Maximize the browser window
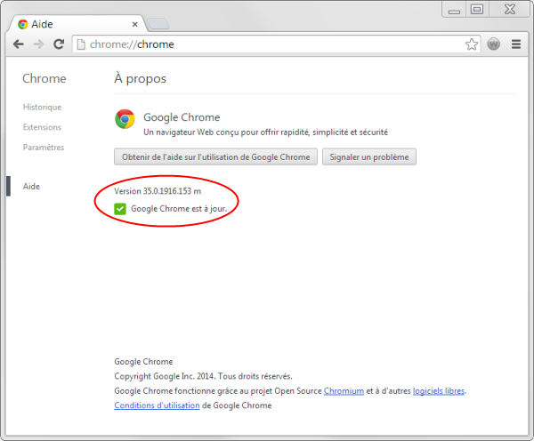 pos(477,9)
